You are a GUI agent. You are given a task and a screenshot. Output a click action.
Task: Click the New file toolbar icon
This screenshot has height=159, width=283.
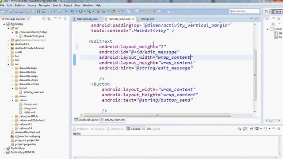[3, 11]
